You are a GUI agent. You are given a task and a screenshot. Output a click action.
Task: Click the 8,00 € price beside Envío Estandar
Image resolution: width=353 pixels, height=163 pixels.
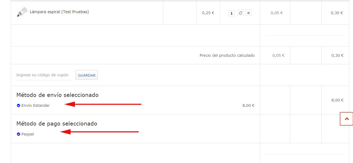tap(248, 105)
